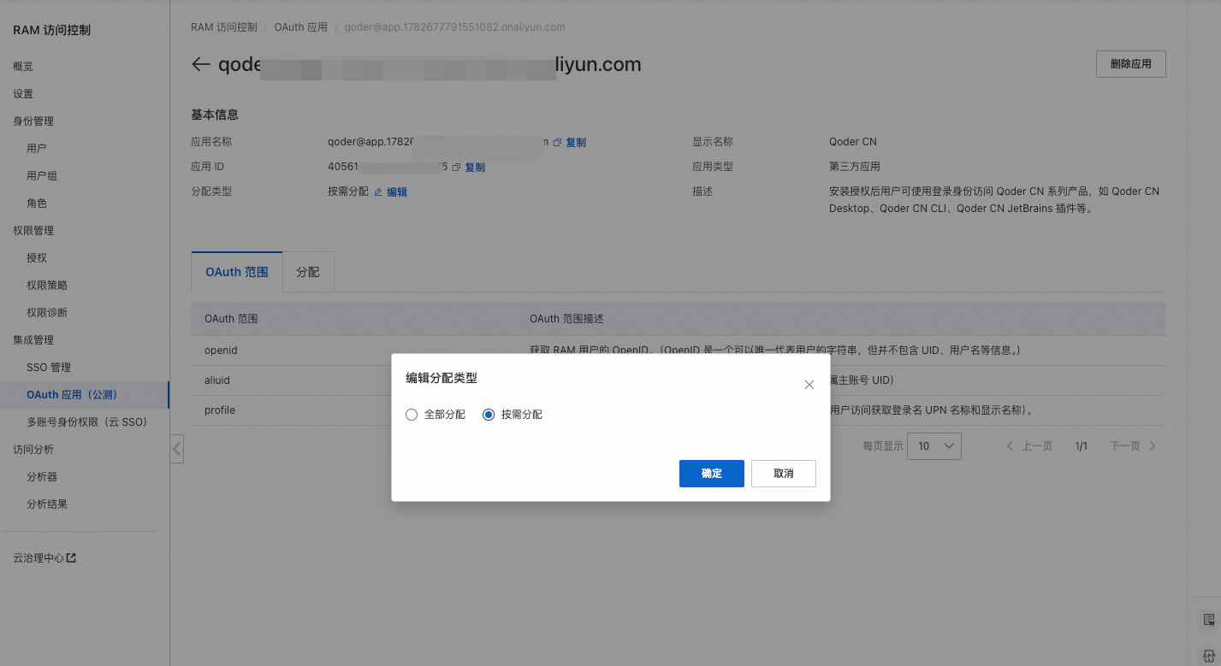Open 分析结果 in the sidebar

[47, 504]
